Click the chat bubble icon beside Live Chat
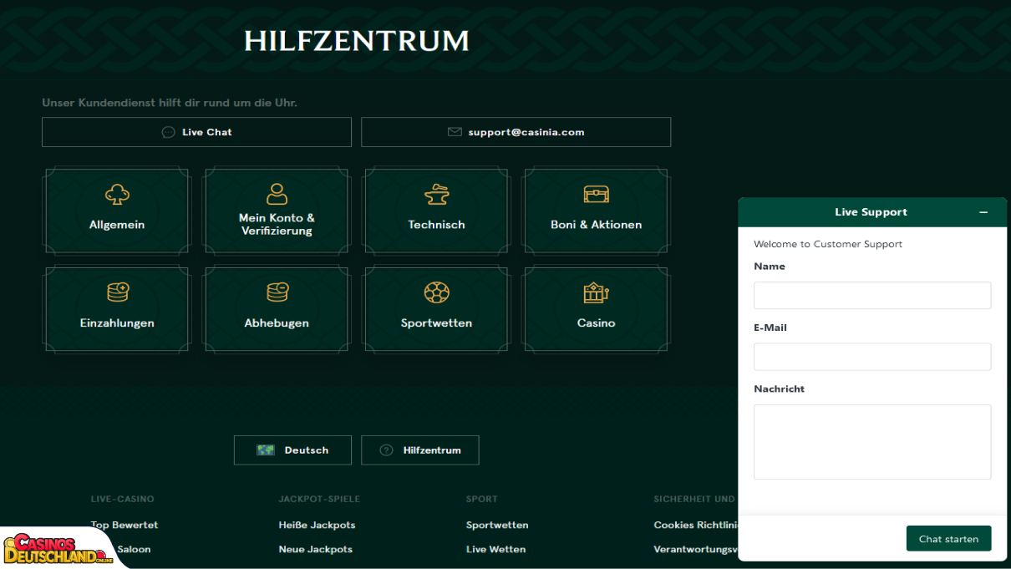 [169, 132]
